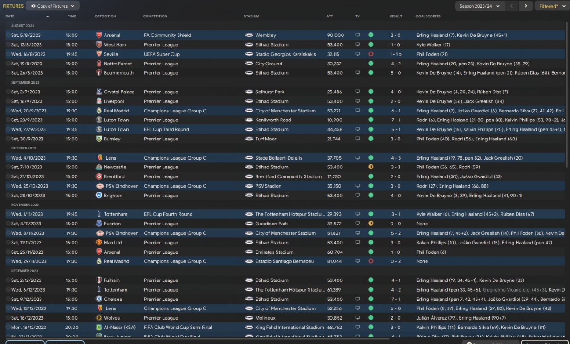Click the green win indicator in the West Ham row
570x344 pixels.
click(x=370, y=44)
